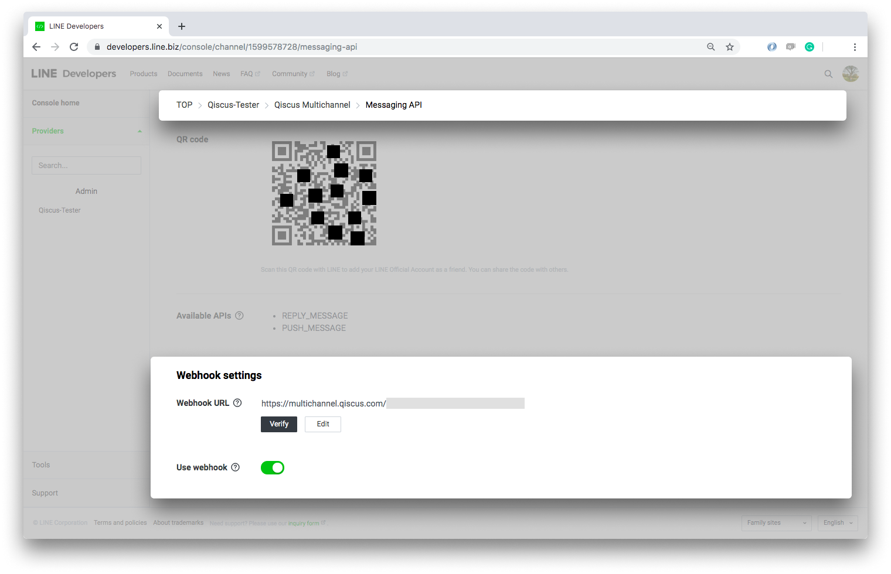
Task: Open the user profile avatar
Action: pyautogui.click(x=851, y=74)
